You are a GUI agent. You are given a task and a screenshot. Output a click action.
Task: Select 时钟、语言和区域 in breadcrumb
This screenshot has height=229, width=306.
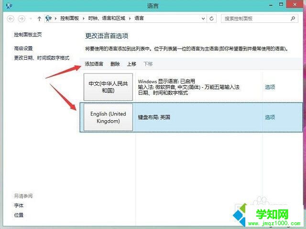click(x=107, y=18)
